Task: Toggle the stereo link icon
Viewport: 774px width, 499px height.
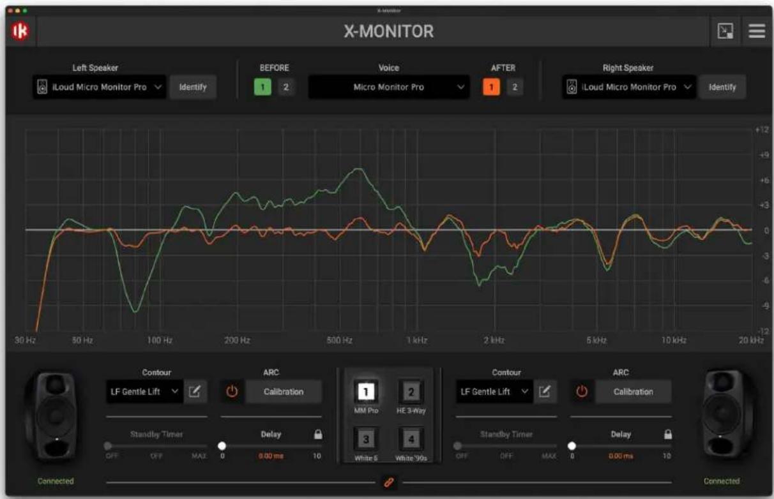Action: (387, 482)
